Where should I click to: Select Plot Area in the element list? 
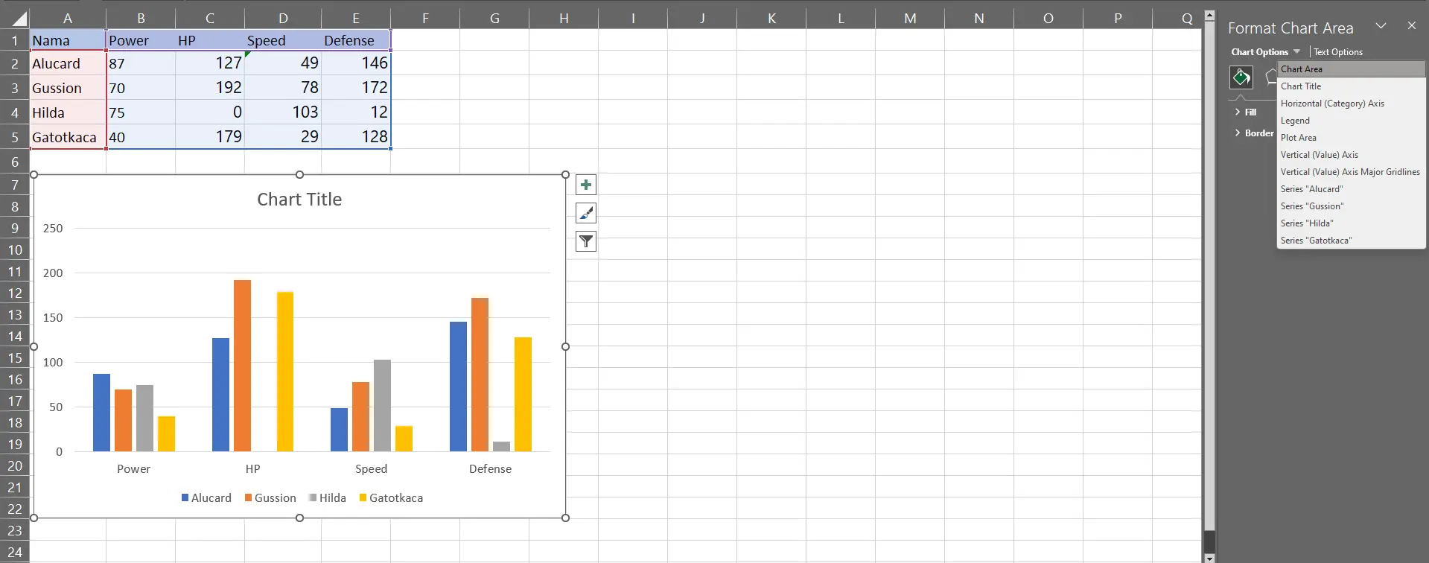coord(1351,138)
